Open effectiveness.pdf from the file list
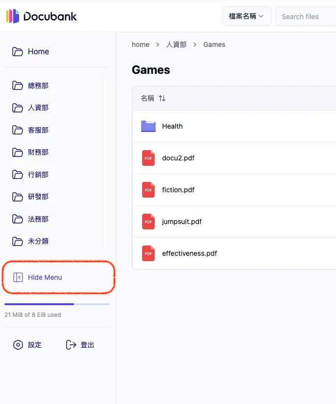 pos(189,253)
